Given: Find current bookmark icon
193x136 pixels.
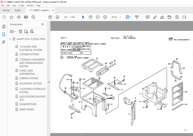Looking at the screenshot, I should [x=32, y=31].
